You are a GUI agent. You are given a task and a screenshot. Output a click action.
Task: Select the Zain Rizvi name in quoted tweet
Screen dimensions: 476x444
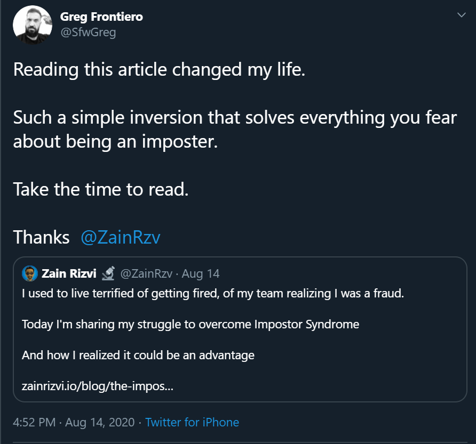tap(69, 273)
